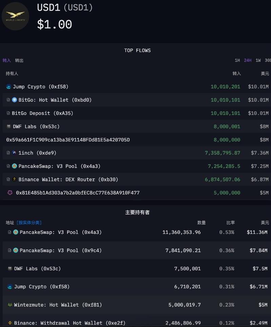This screenshot has width=271, height=327.
Task: Click the World Liberty USD1 logo
Action: pyautogui.click(x=15, y=16)
